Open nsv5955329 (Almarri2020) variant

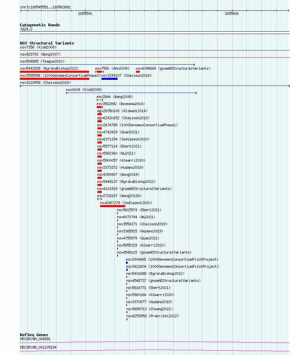pos(141,245)
